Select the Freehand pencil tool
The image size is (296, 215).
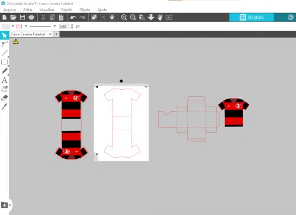click(5, 71)
